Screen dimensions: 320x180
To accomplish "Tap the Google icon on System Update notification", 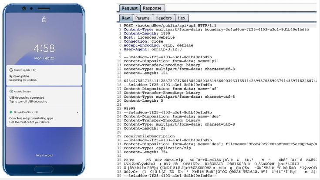I will (x=11, y=70).
